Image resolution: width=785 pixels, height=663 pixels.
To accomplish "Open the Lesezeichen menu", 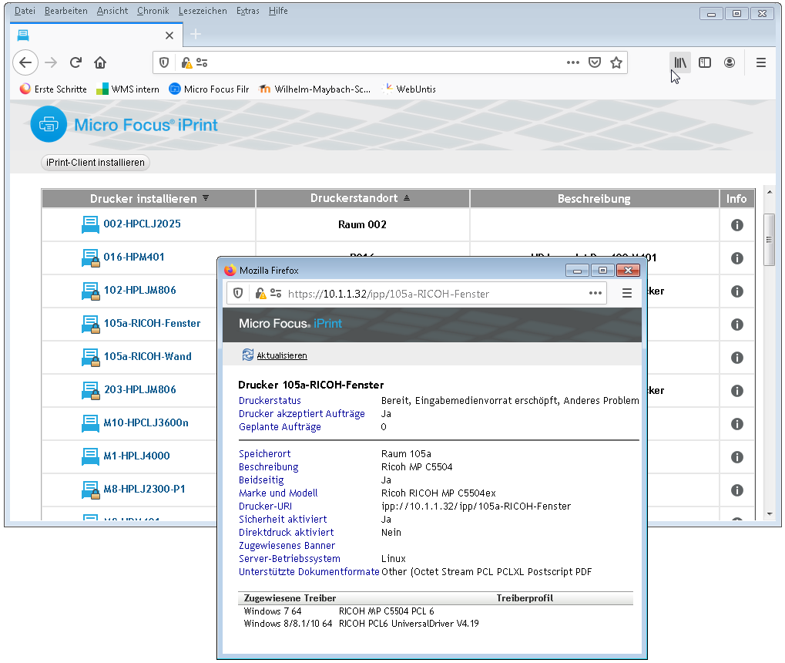I will (x=203, y=11).
